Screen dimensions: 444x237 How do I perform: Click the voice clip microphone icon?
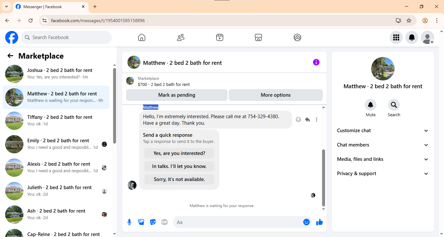tap(129, 222)
